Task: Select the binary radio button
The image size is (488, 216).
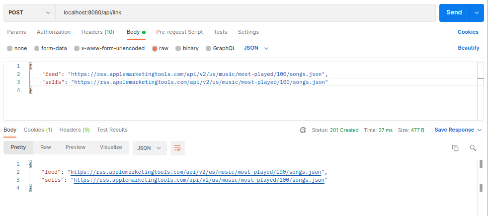Action: coord(178,49)
